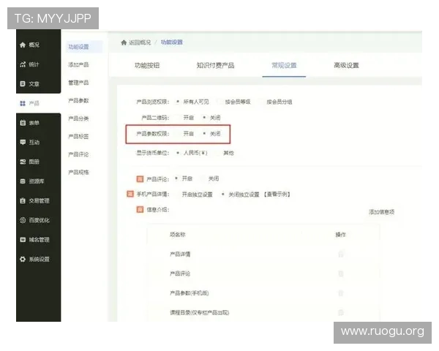Enable 产品二维码 with 开启 radio
The width and height of the screenshot is (439, 351).
[x=178, y=118]
